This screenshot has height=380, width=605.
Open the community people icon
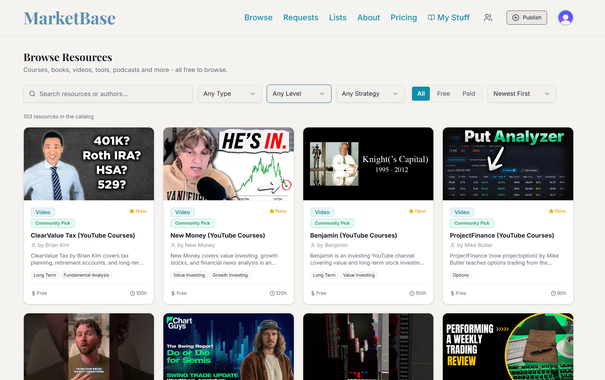(488, 18)
